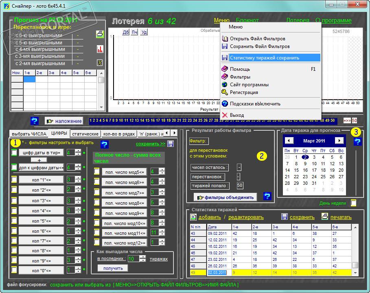Click the наложение button
Viewport: 370px width, 293px height.
(x=64, y=121)
